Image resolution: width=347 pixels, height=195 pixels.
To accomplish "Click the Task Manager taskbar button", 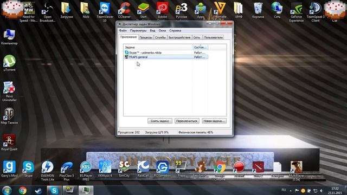I will pyautogui.click(x=86, y=190).
